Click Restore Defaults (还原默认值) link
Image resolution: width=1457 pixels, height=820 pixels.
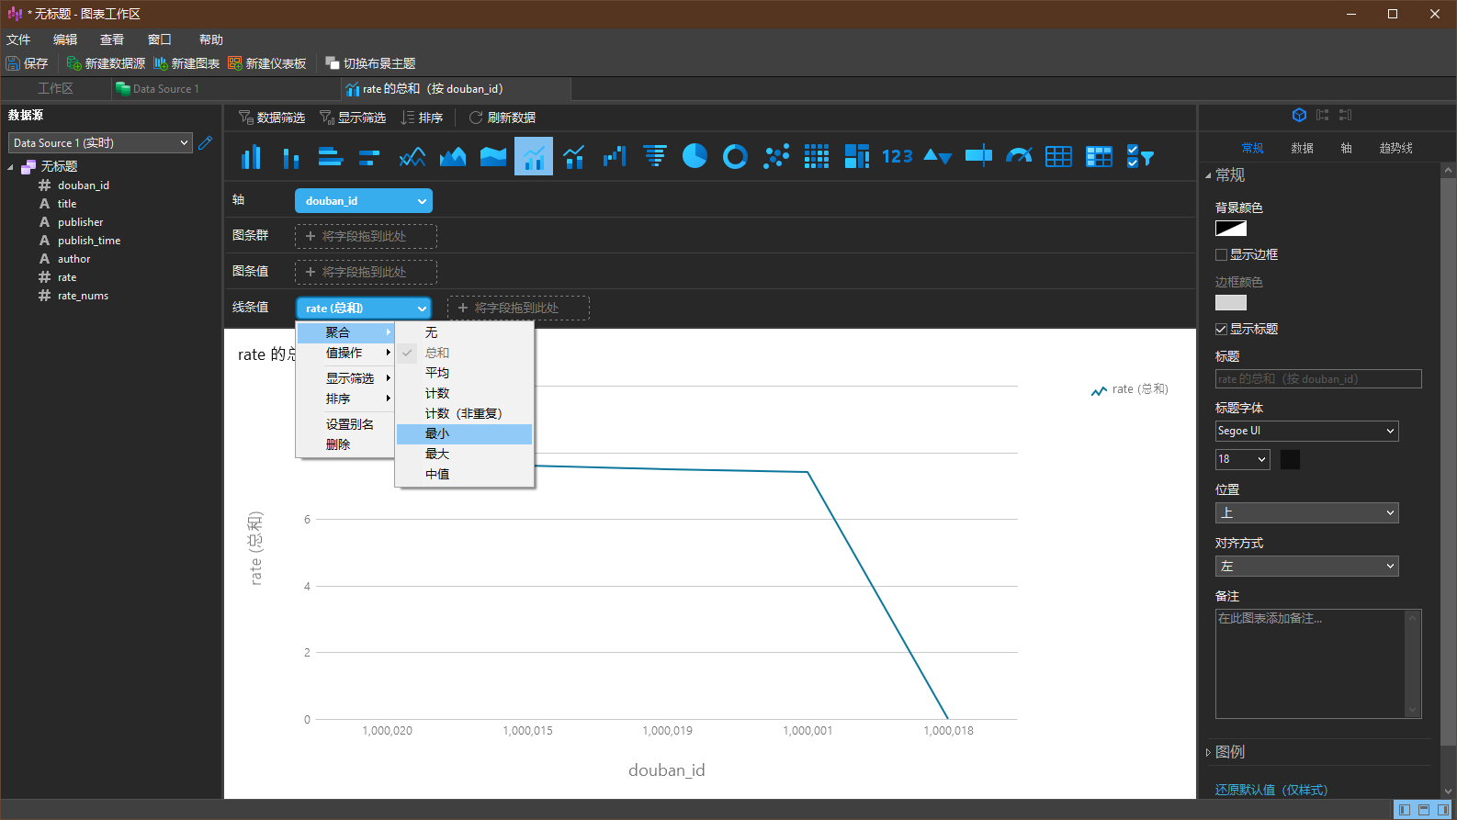[1271, 790]
